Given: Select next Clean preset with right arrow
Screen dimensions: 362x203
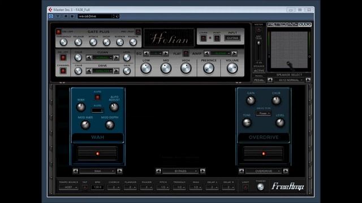Looking at the screenshot, I should point(117,58).
